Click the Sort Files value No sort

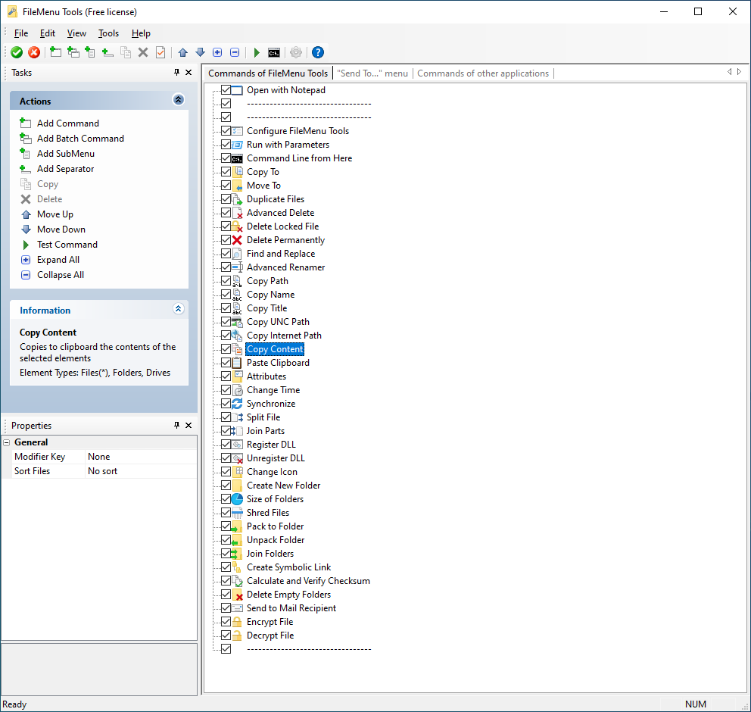(140, 471)
